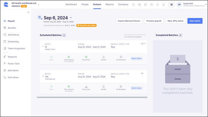Click Verification step icon in VM batch
Viewport: 208px width, 117px height.
coord(121,86)
